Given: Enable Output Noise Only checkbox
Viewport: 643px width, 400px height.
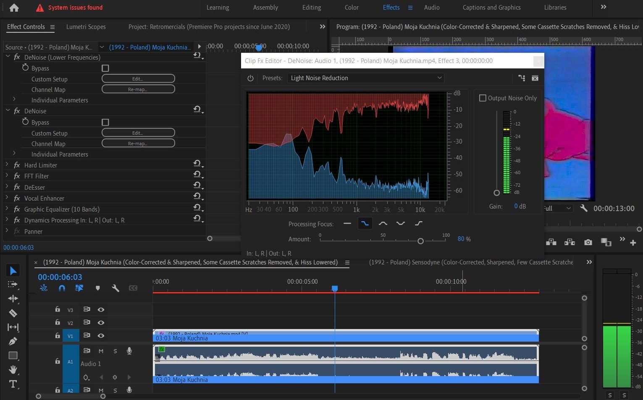Looking at the screenshot, I should 483,98.
